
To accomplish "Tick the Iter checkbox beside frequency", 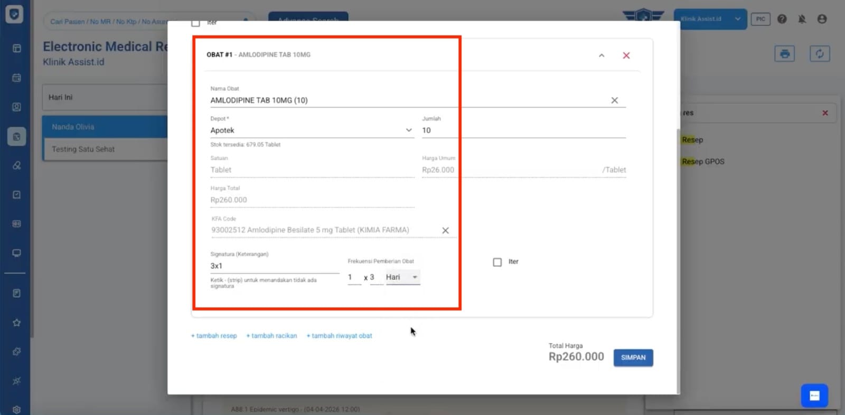I will coord(497,262).
